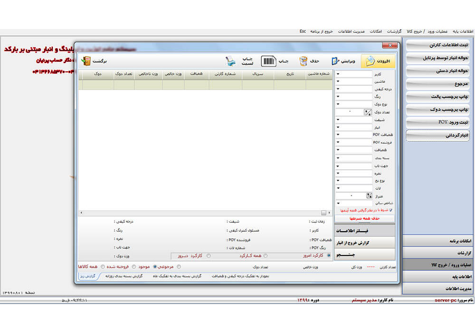Click the چاپ برچسب پالت sidebar button
Image resolution: width=475 pixels, height=333 pixels.
(438, 97)
